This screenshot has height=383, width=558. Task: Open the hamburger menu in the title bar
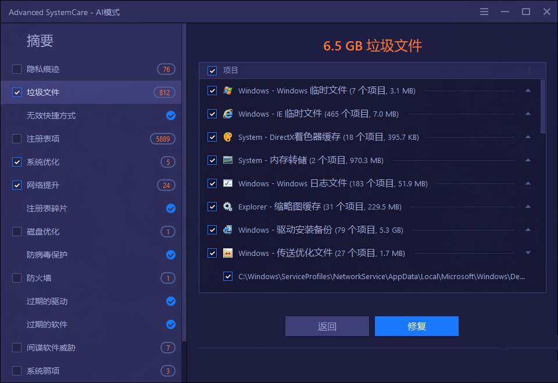click(x=484, y=11)
